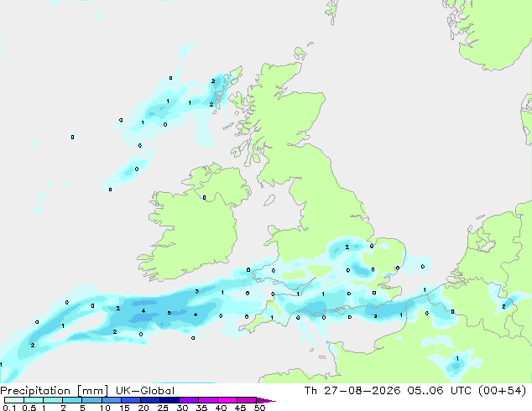This screenshot has width=532, height=411.
Task: Select the 35–40 mm violet legend swatch
Action: tap(208, 400)
